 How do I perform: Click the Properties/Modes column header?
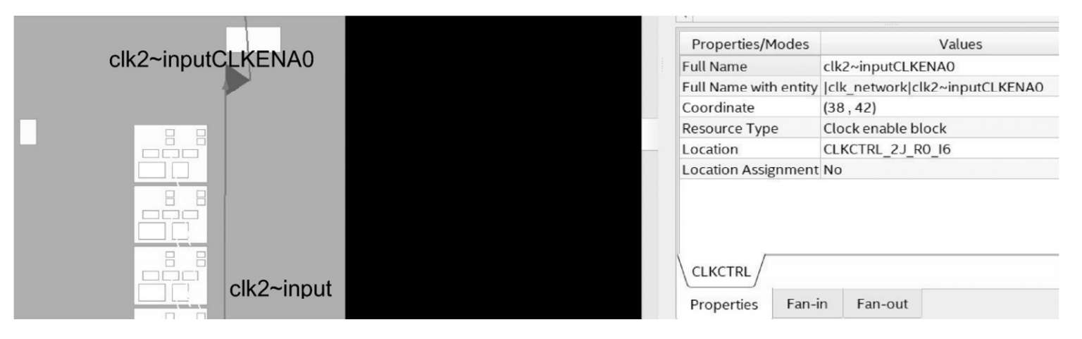coord(750,44)
